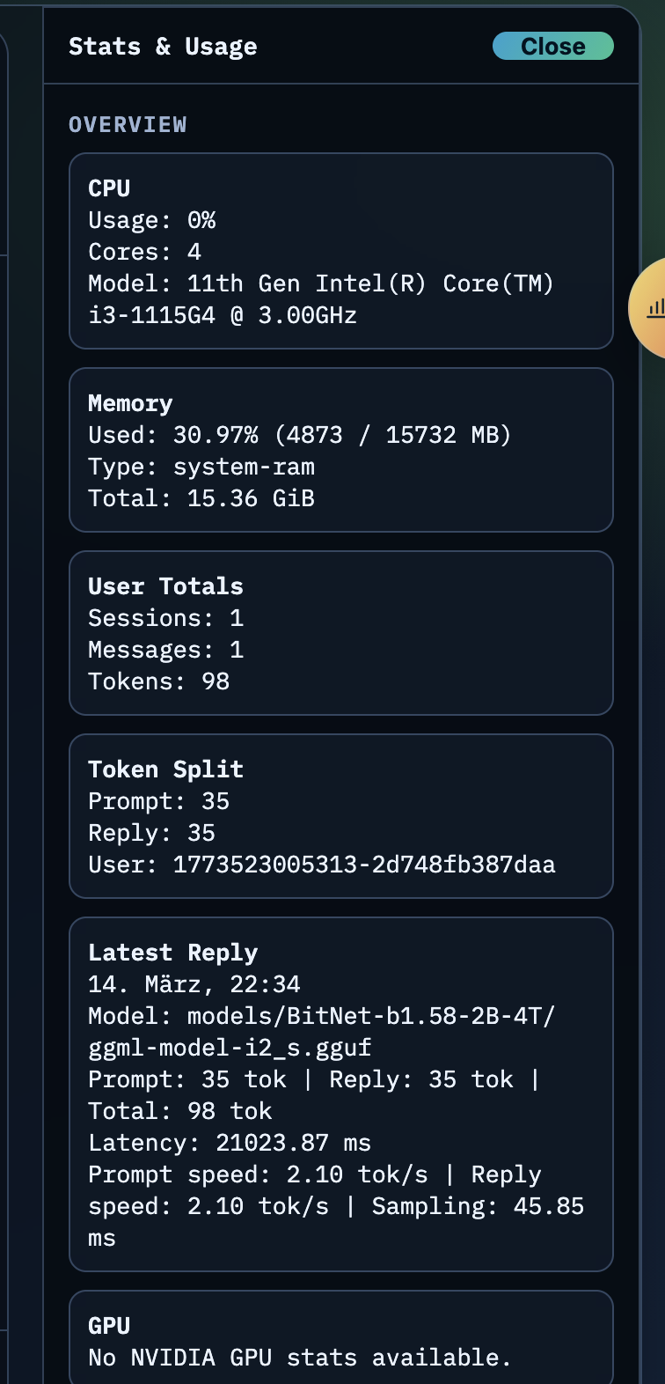Click the Tokens: 98 line
The height and width of the screenshot is (1384, 665).
tap(158, 681)
